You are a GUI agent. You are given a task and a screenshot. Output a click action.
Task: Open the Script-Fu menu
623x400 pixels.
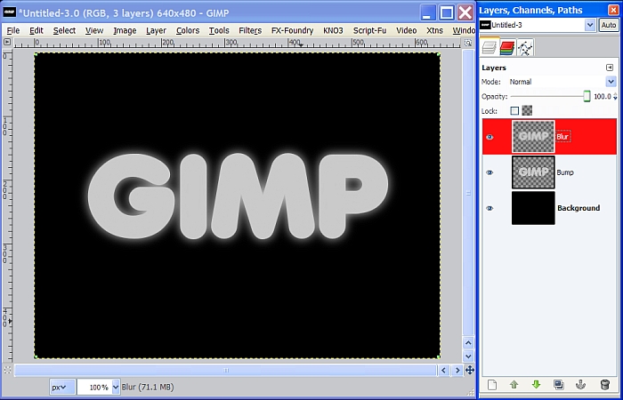369,30
